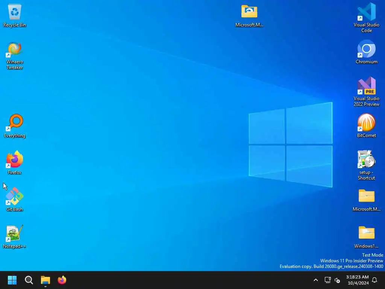The width and height of the screenshot is (385, 289).
Task: Select the Notepad++ desktop shortcut
Action: [x=15, y=236]
